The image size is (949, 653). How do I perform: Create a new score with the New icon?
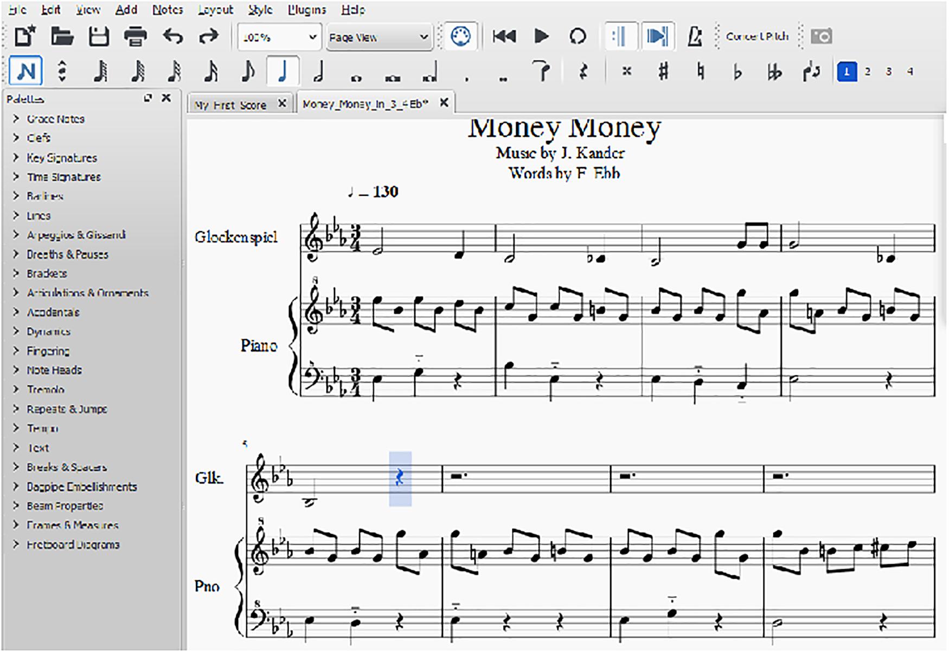25,36
